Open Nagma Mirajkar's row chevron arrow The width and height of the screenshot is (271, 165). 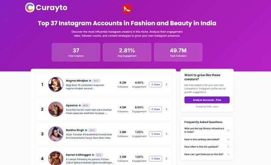click(166, 85)
